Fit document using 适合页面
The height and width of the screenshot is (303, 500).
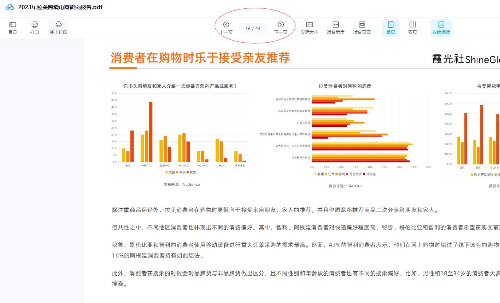(362, 28)
